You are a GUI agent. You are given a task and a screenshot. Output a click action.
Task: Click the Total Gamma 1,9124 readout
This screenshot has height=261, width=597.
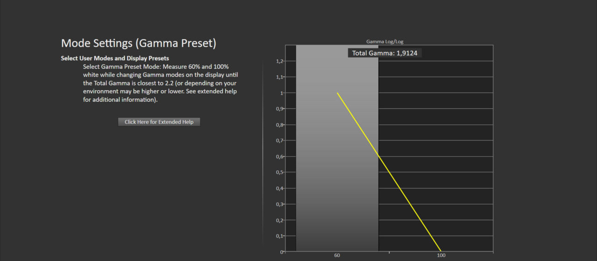tap(385, 53)
